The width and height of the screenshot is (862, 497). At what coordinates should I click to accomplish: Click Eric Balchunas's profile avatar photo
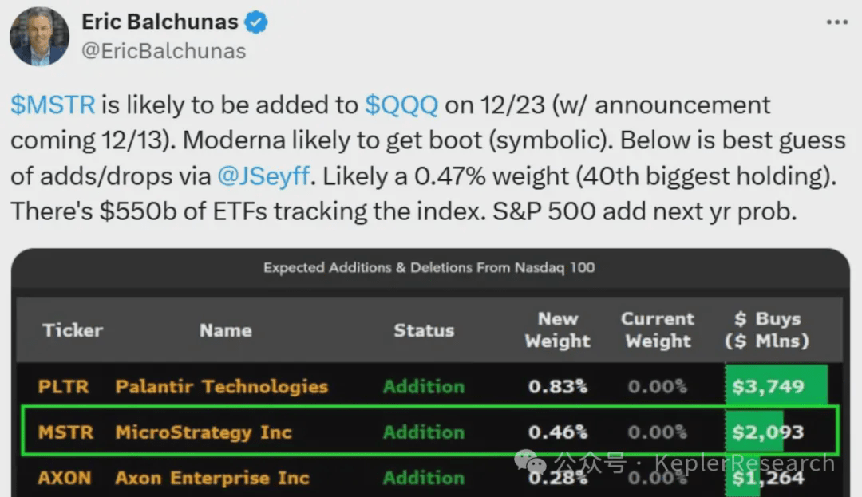point(39,36)
